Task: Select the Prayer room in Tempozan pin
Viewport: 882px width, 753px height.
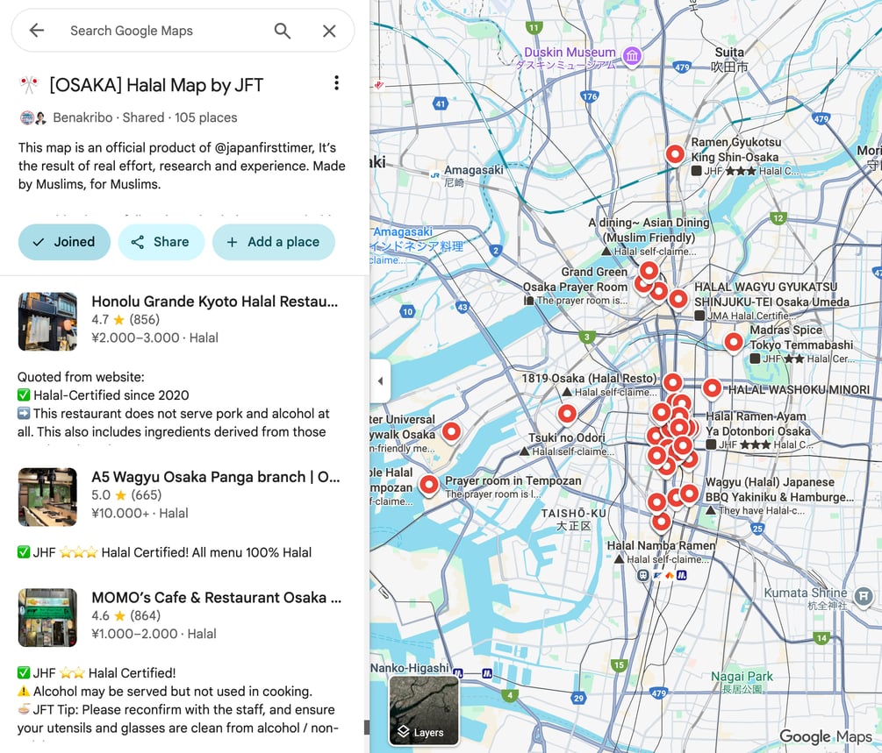Action: 429,485
